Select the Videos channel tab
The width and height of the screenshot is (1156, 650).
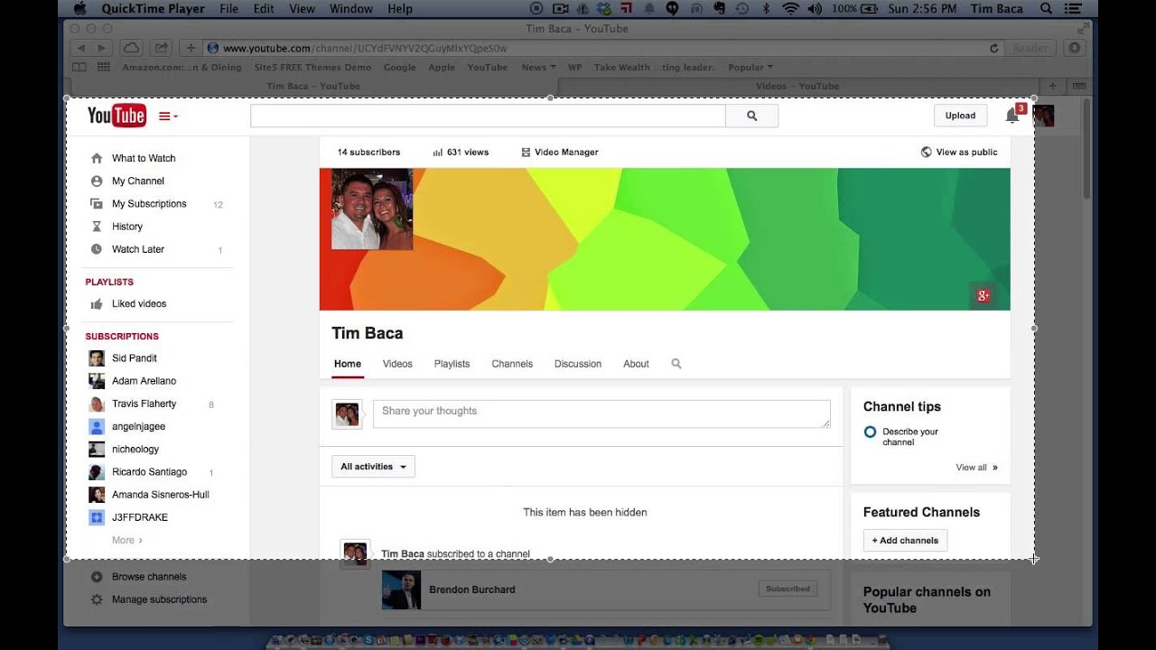tap(397, 364)
